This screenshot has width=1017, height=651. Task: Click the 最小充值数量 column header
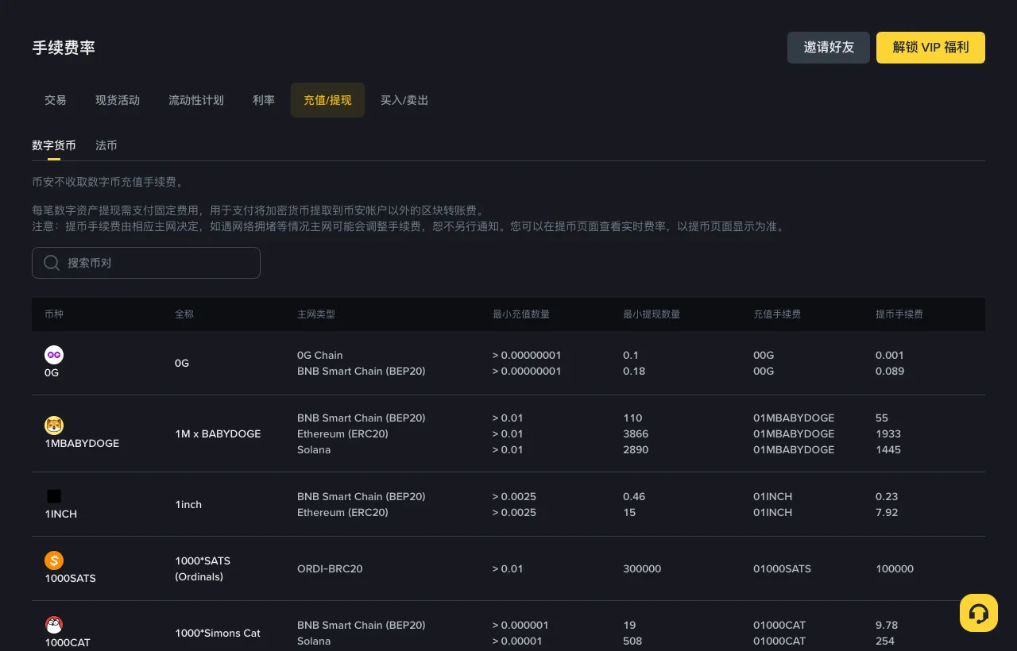(x=521, y=314)
